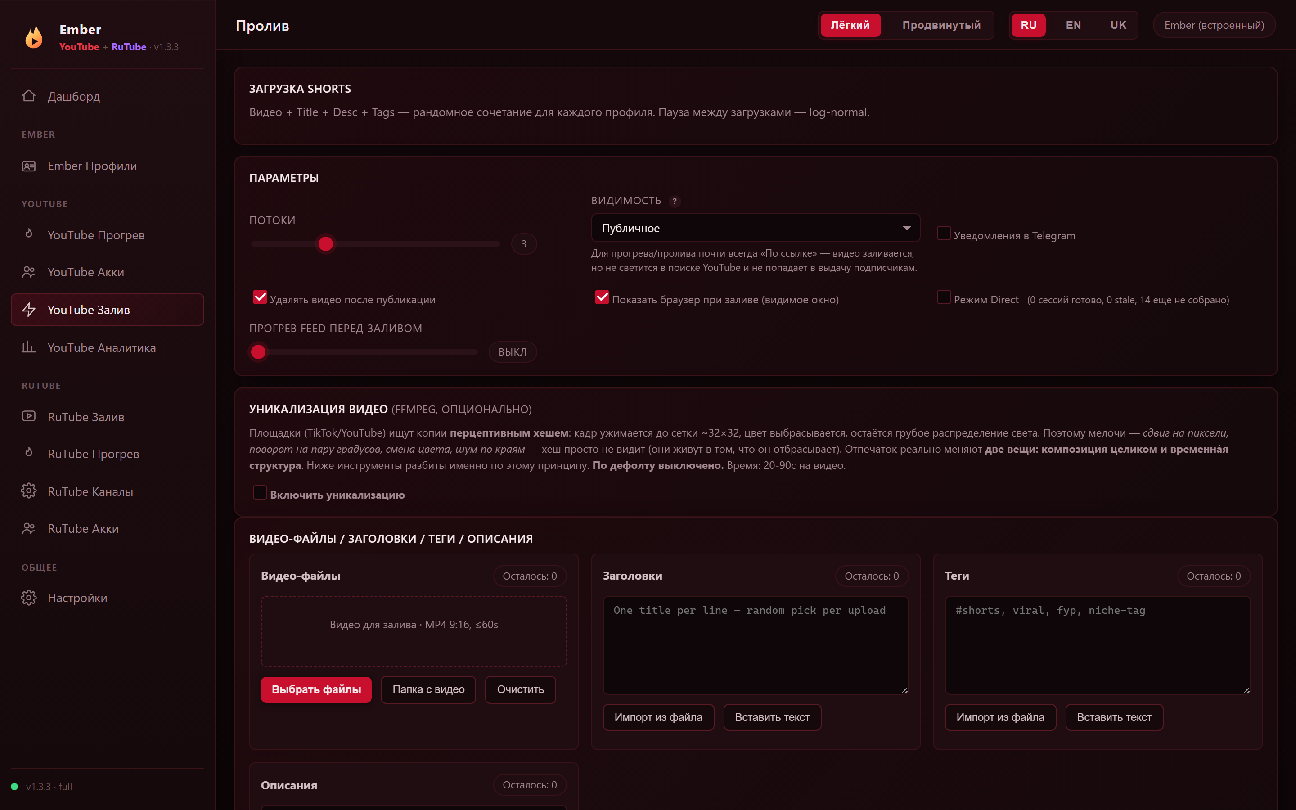
Task: Select EN interface language
Action: point(1073,25)
